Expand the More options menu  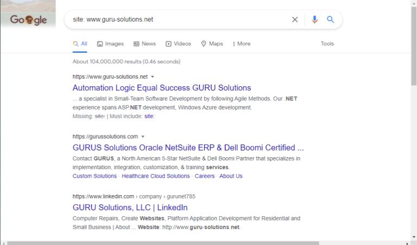coord(242,44)
